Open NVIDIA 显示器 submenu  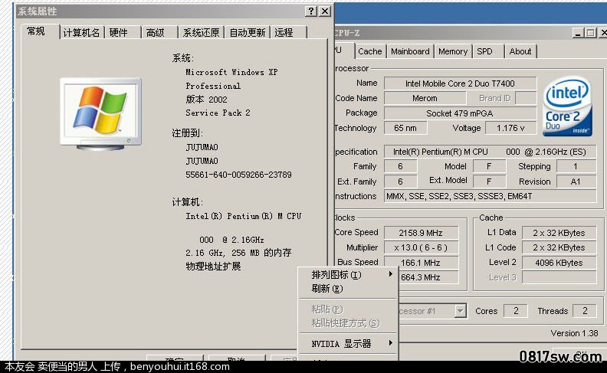pyautogui.click(x=349, y=344)
